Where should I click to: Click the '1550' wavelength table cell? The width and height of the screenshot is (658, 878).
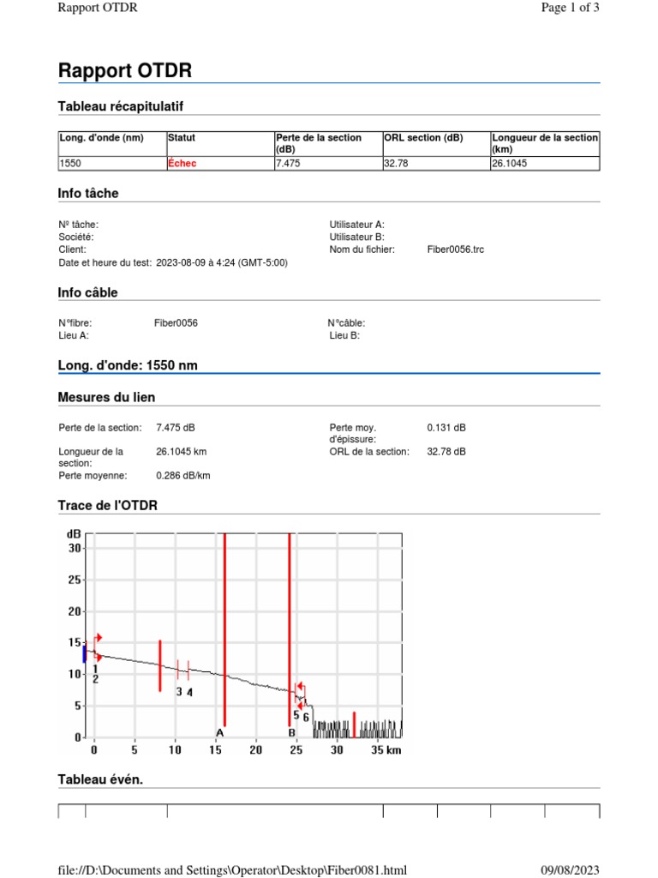pyautogui.click(x=112, y=164)
